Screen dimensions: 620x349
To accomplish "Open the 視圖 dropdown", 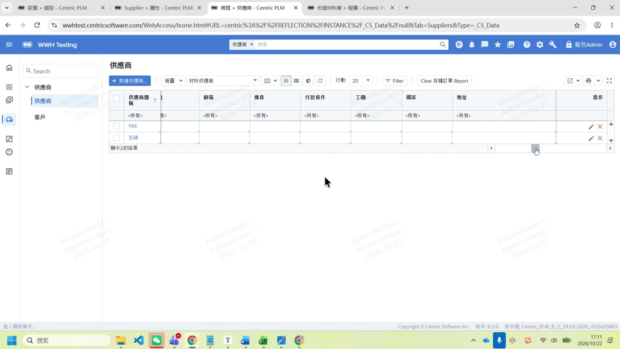I will [x=173, y=81].
